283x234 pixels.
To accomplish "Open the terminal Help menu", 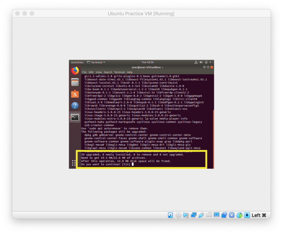I will click(130, 72).
